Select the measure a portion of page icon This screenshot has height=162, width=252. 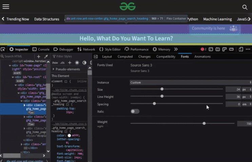231,49
